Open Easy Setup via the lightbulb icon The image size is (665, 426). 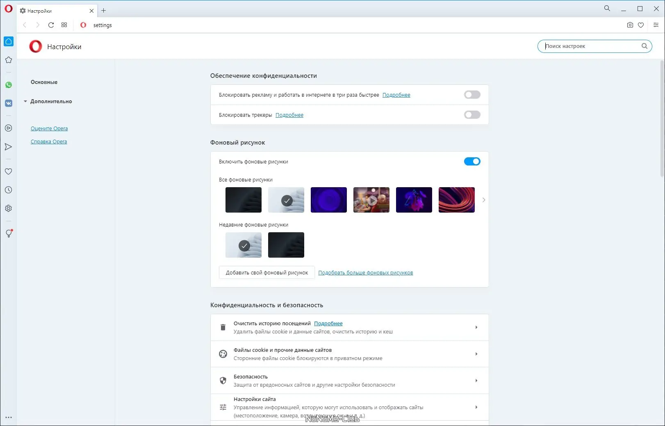[x=9, y=233]
